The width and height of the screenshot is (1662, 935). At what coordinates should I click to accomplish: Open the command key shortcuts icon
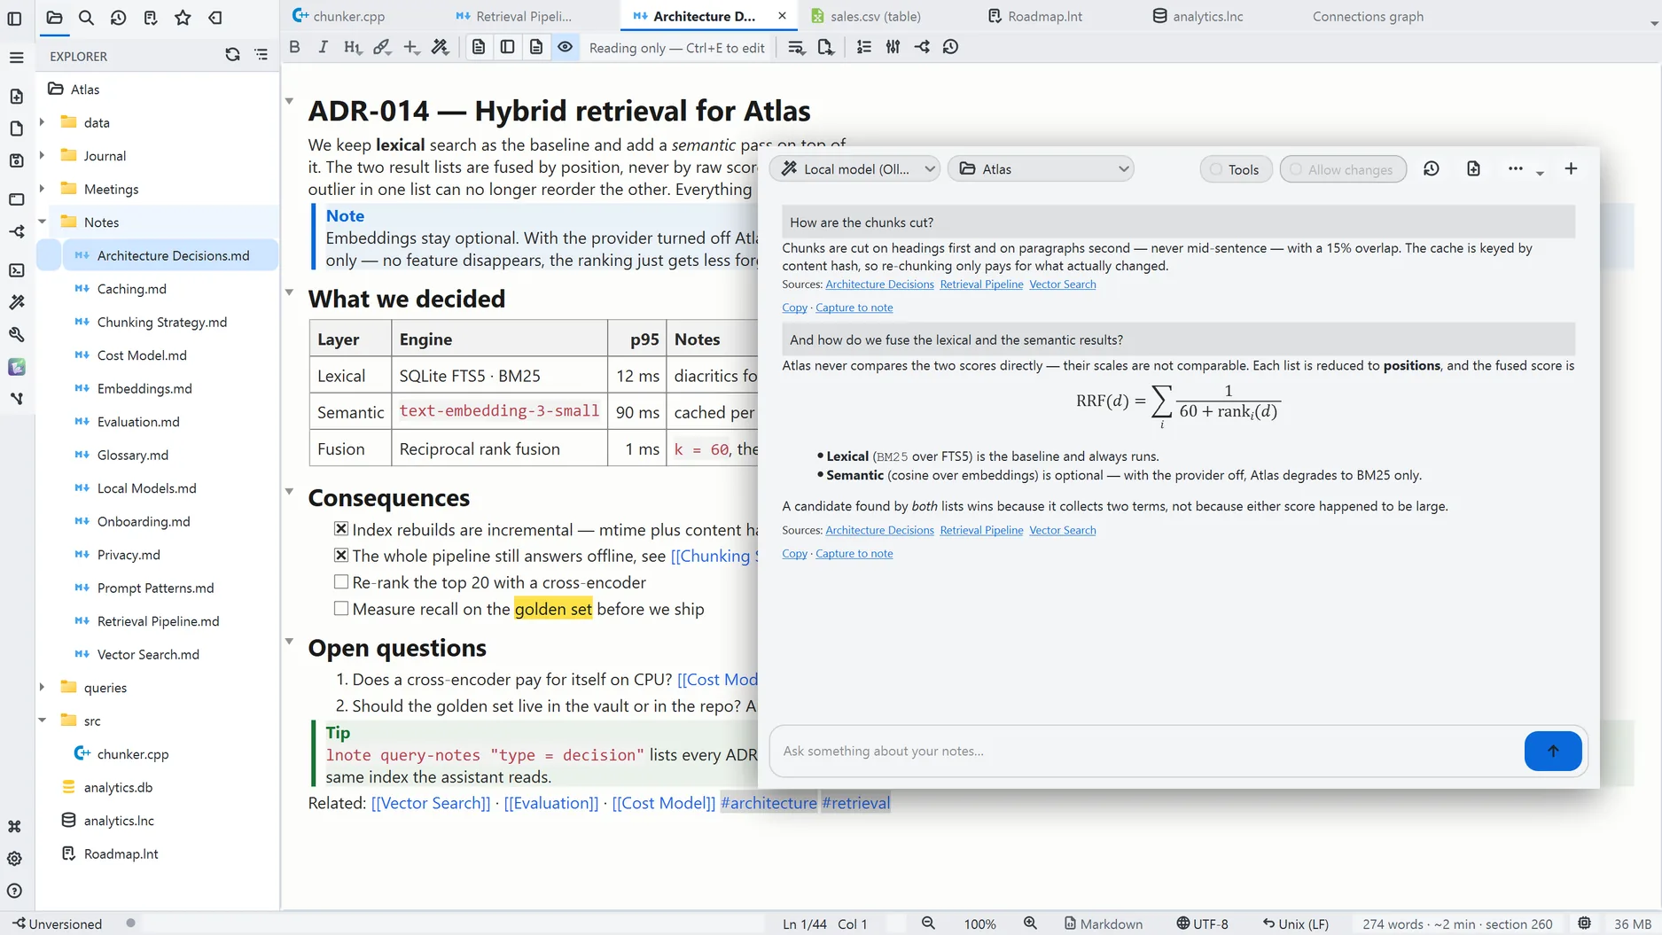[x=14, y=826]
